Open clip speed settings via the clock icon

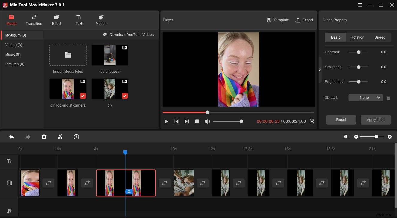click(76, 137)
